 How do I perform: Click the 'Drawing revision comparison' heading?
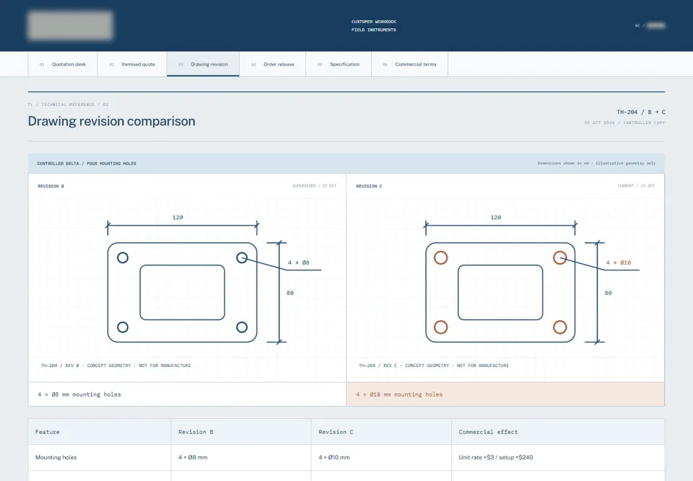[x=111, y=121]
